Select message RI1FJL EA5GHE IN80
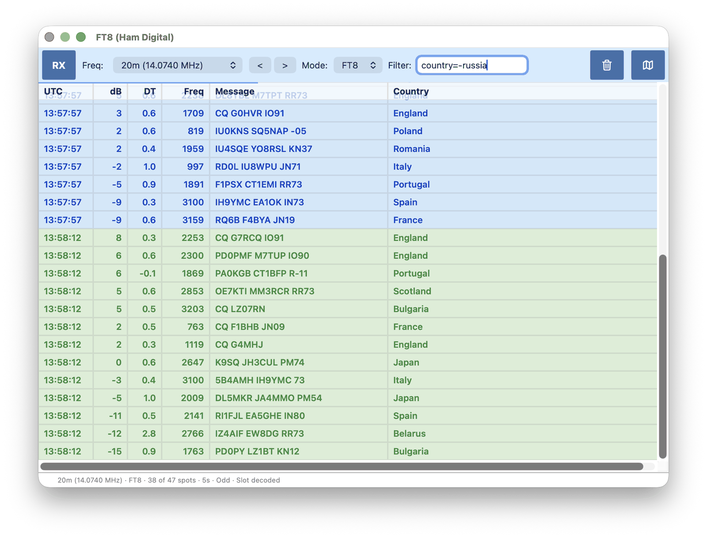This screenshot has width=707, height=538. 260,416
